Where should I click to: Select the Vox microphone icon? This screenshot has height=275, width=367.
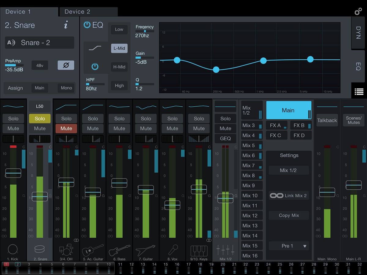tap(172, 250)
